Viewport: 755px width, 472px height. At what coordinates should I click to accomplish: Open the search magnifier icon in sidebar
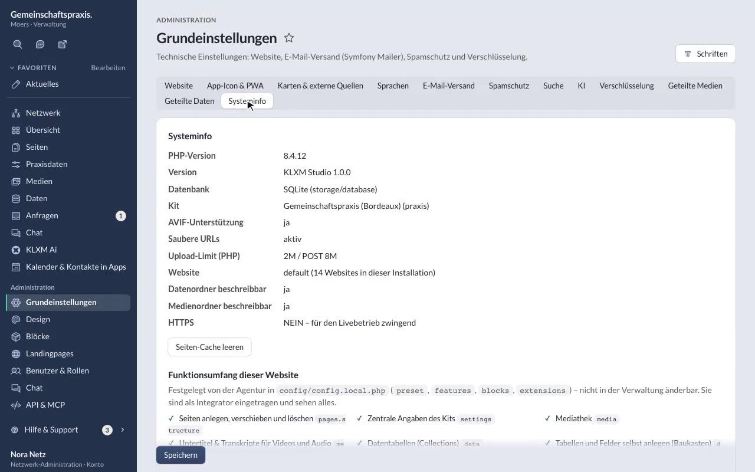(18, 44)
